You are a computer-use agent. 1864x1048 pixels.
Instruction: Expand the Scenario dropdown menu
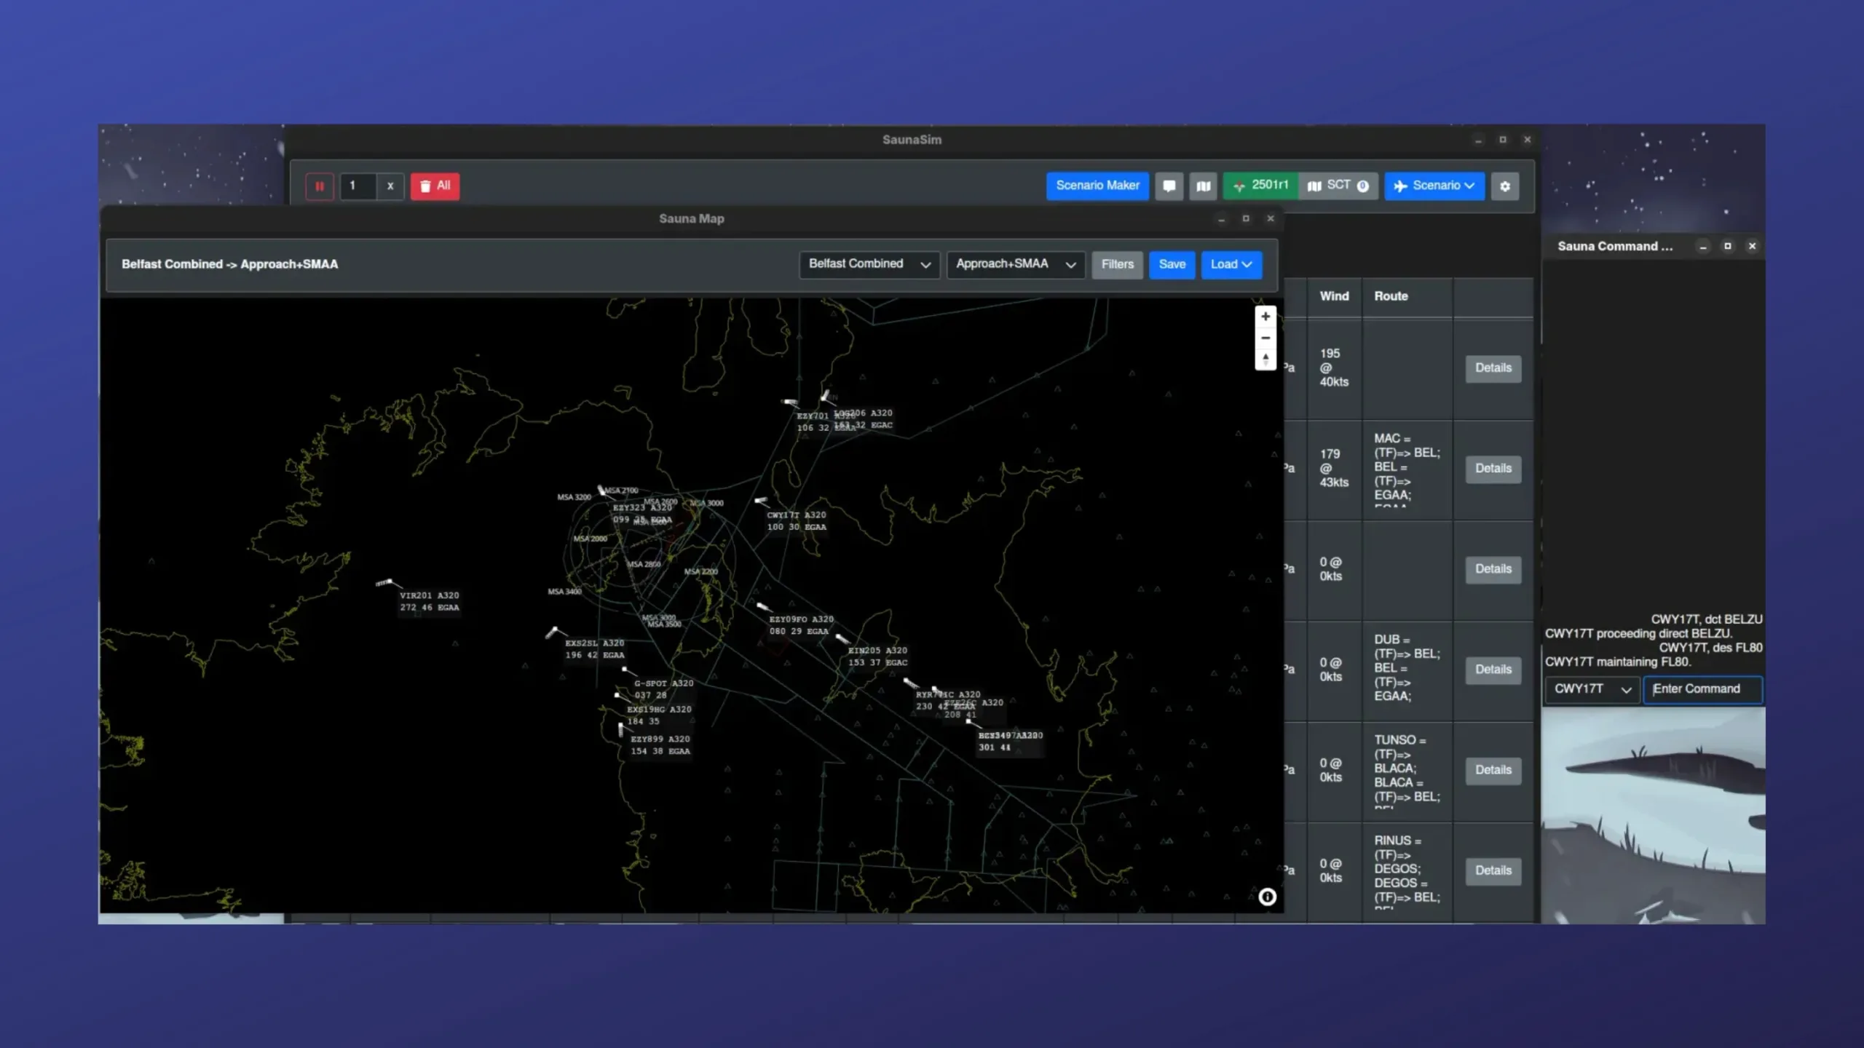(x=1434, y=186)
